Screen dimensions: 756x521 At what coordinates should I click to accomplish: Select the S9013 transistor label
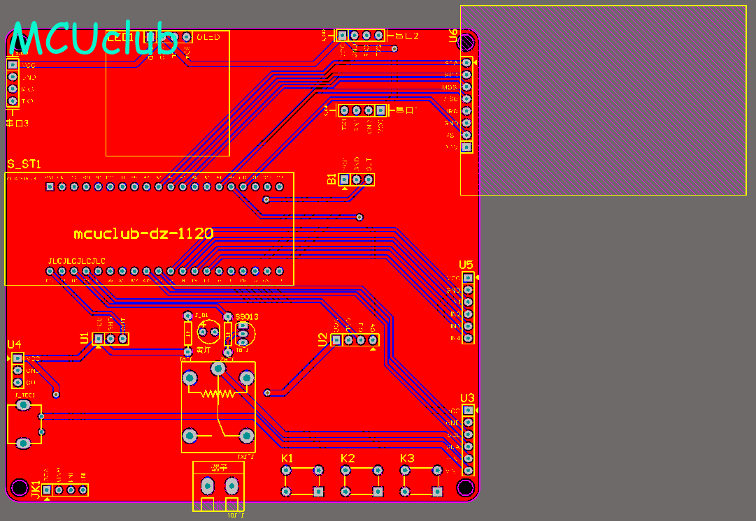pos(247,317)
